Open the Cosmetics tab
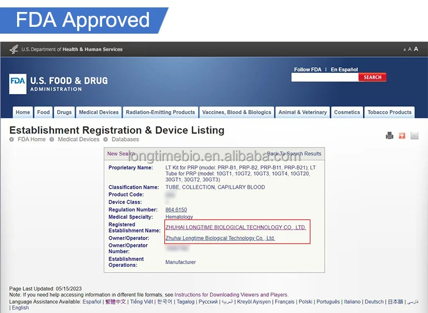 click(x=347, y=112)
